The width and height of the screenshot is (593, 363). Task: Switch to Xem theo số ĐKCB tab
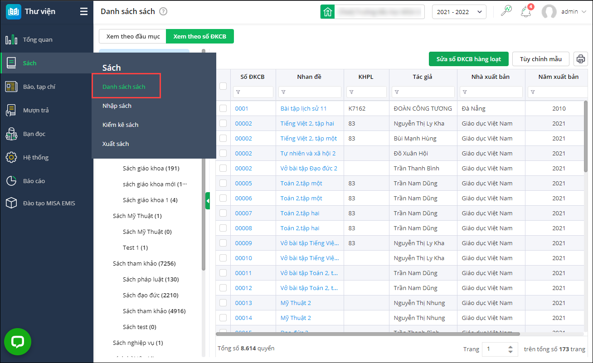200,36
